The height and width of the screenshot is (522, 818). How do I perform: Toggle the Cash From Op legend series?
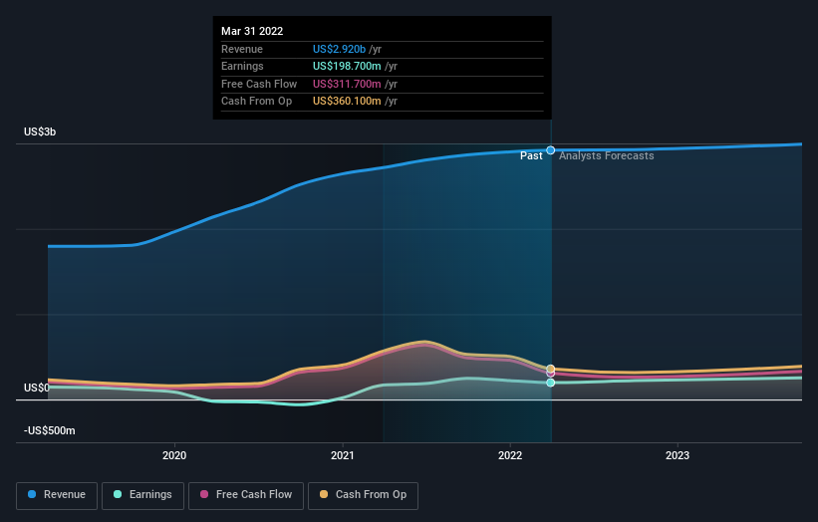(x=363, y=495)
